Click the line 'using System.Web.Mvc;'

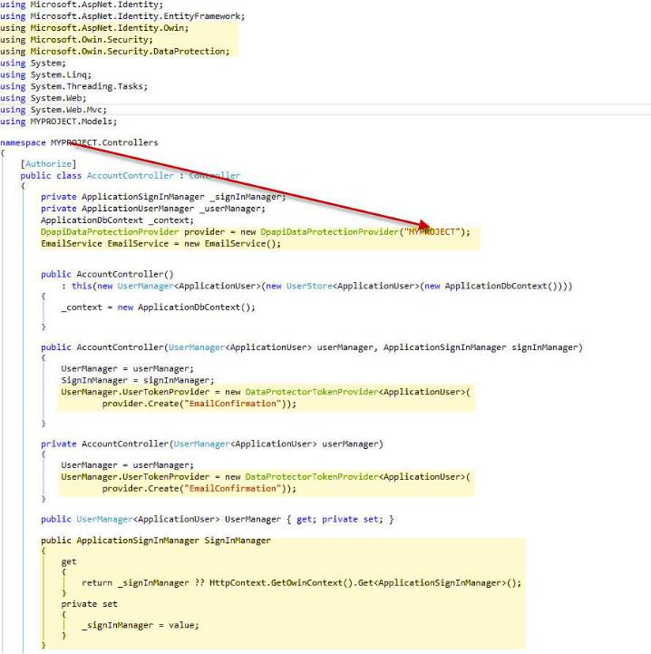click(x=53, y=110)
